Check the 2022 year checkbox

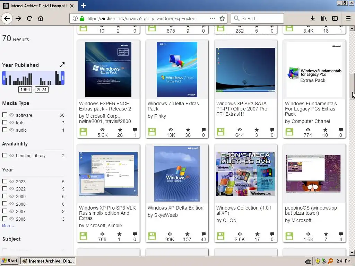coord(5,188)
